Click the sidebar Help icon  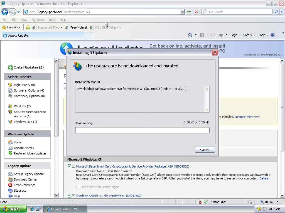10,196
